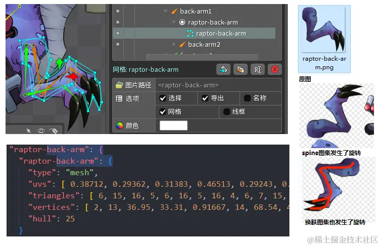Viewport: 381px width, 247px height.
Task: Uncheck the 导出 checkbox
Action: tap(205, 98)
